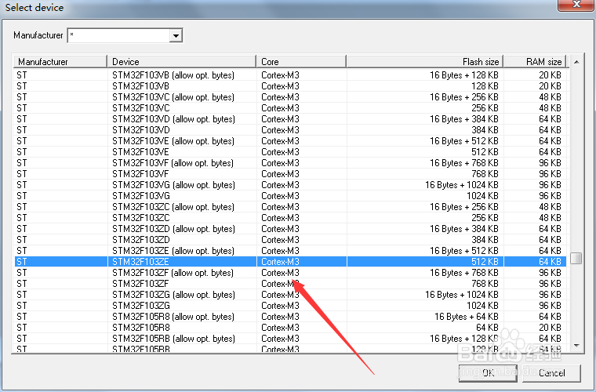Select STM32F105R8 (allow opt. bytes) row
The height and width of the screenshot is (392, 596).
[x=290, y=317]
